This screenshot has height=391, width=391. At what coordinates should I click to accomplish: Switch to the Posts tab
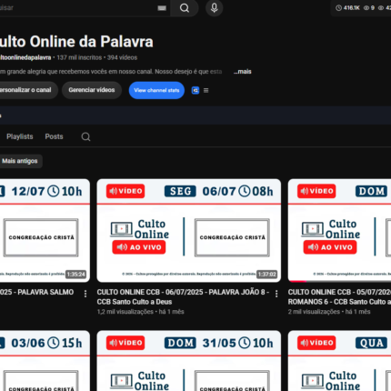[54, 136]
